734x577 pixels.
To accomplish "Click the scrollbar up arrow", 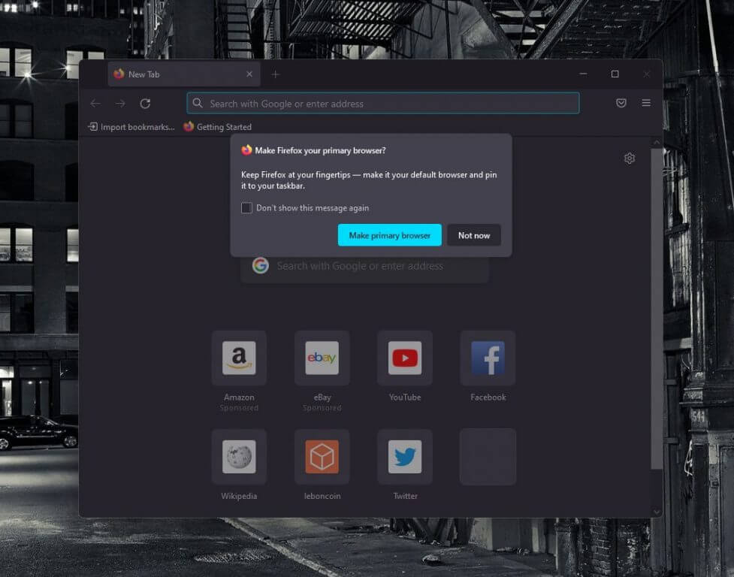I will (x=657, y=142).
